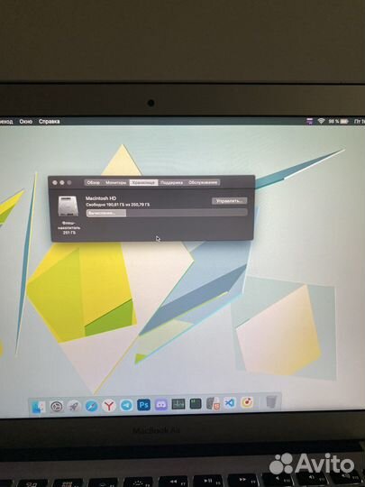
Task: Open Activity Monitor in the dock
Action: coord(178,404)
